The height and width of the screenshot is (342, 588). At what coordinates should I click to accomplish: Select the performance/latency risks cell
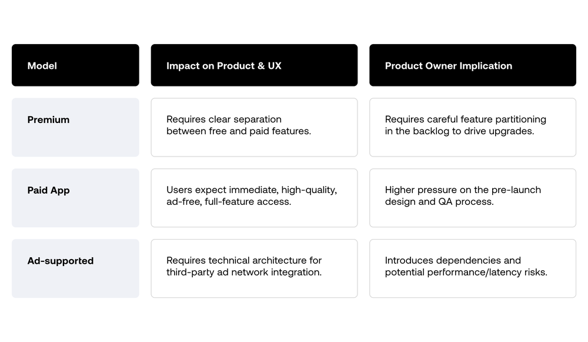point(472,268)
